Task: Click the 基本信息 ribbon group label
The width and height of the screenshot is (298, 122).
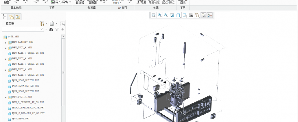Action: point(16,8)
